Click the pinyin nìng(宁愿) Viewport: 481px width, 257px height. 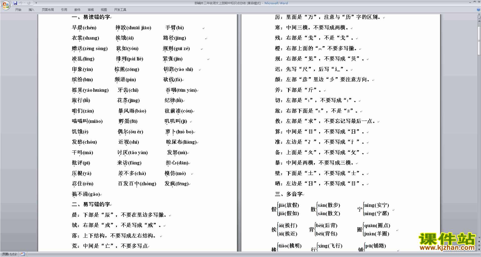377,213
